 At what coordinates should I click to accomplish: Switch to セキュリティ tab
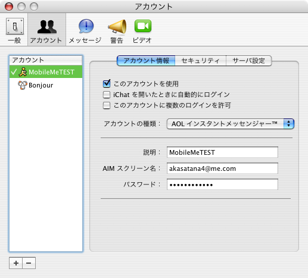(201, 61)
